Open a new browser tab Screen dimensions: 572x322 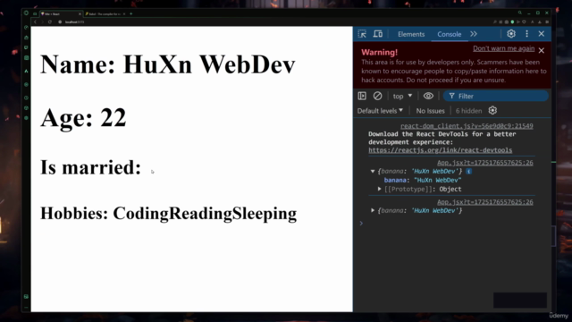pyautogui.click(x=131, y=14)
